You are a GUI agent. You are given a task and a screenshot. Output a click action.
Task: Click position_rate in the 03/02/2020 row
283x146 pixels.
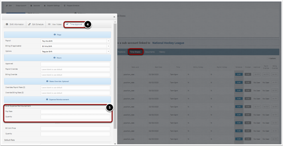coord(129,82)
